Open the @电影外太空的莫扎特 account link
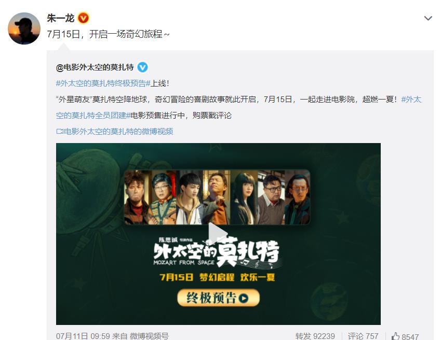The image size is (441, 340). click(x=95, y=67)
